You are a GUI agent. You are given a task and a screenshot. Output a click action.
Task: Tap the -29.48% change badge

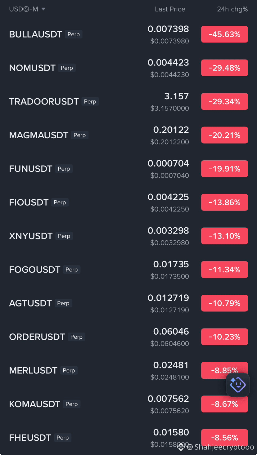click(224, 68)
